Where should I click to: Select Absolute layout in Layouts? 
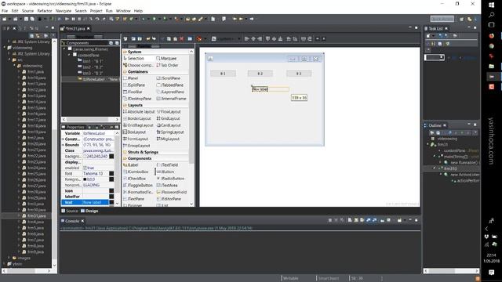point(139,112)
